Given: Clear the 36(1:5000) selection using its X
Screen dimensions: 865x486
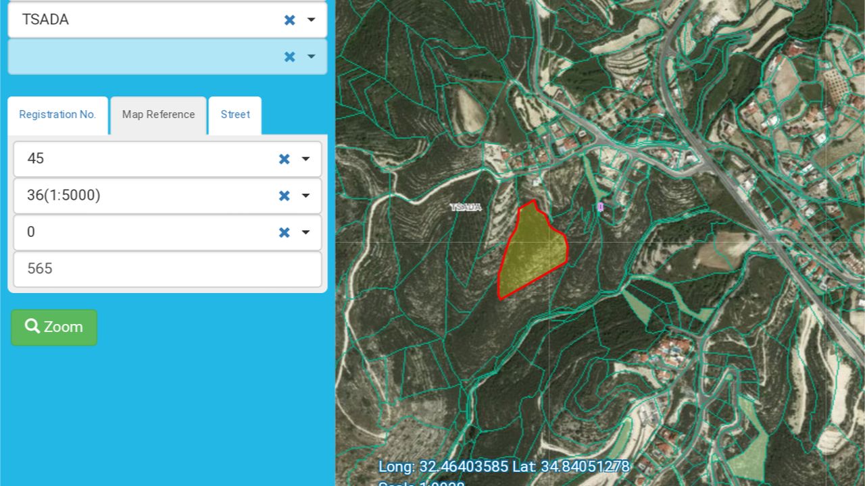Looking at the screenshot, I should 284,196.
